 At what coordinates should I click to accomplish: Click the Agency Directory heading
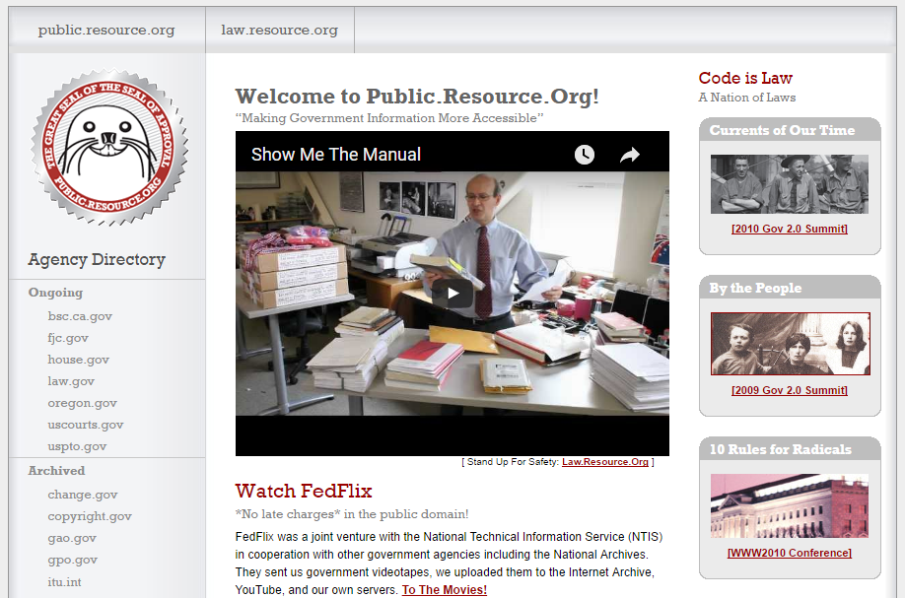click(97, 259)
